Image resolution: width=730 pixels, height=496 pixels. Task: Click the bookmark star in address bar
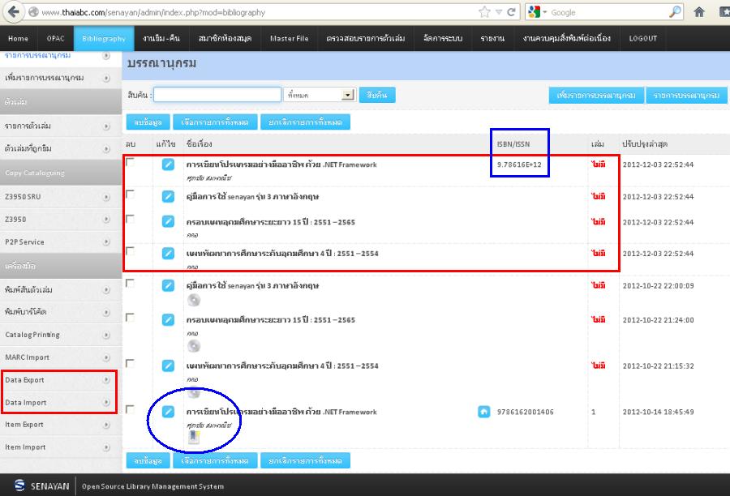[x=485, y=12]
